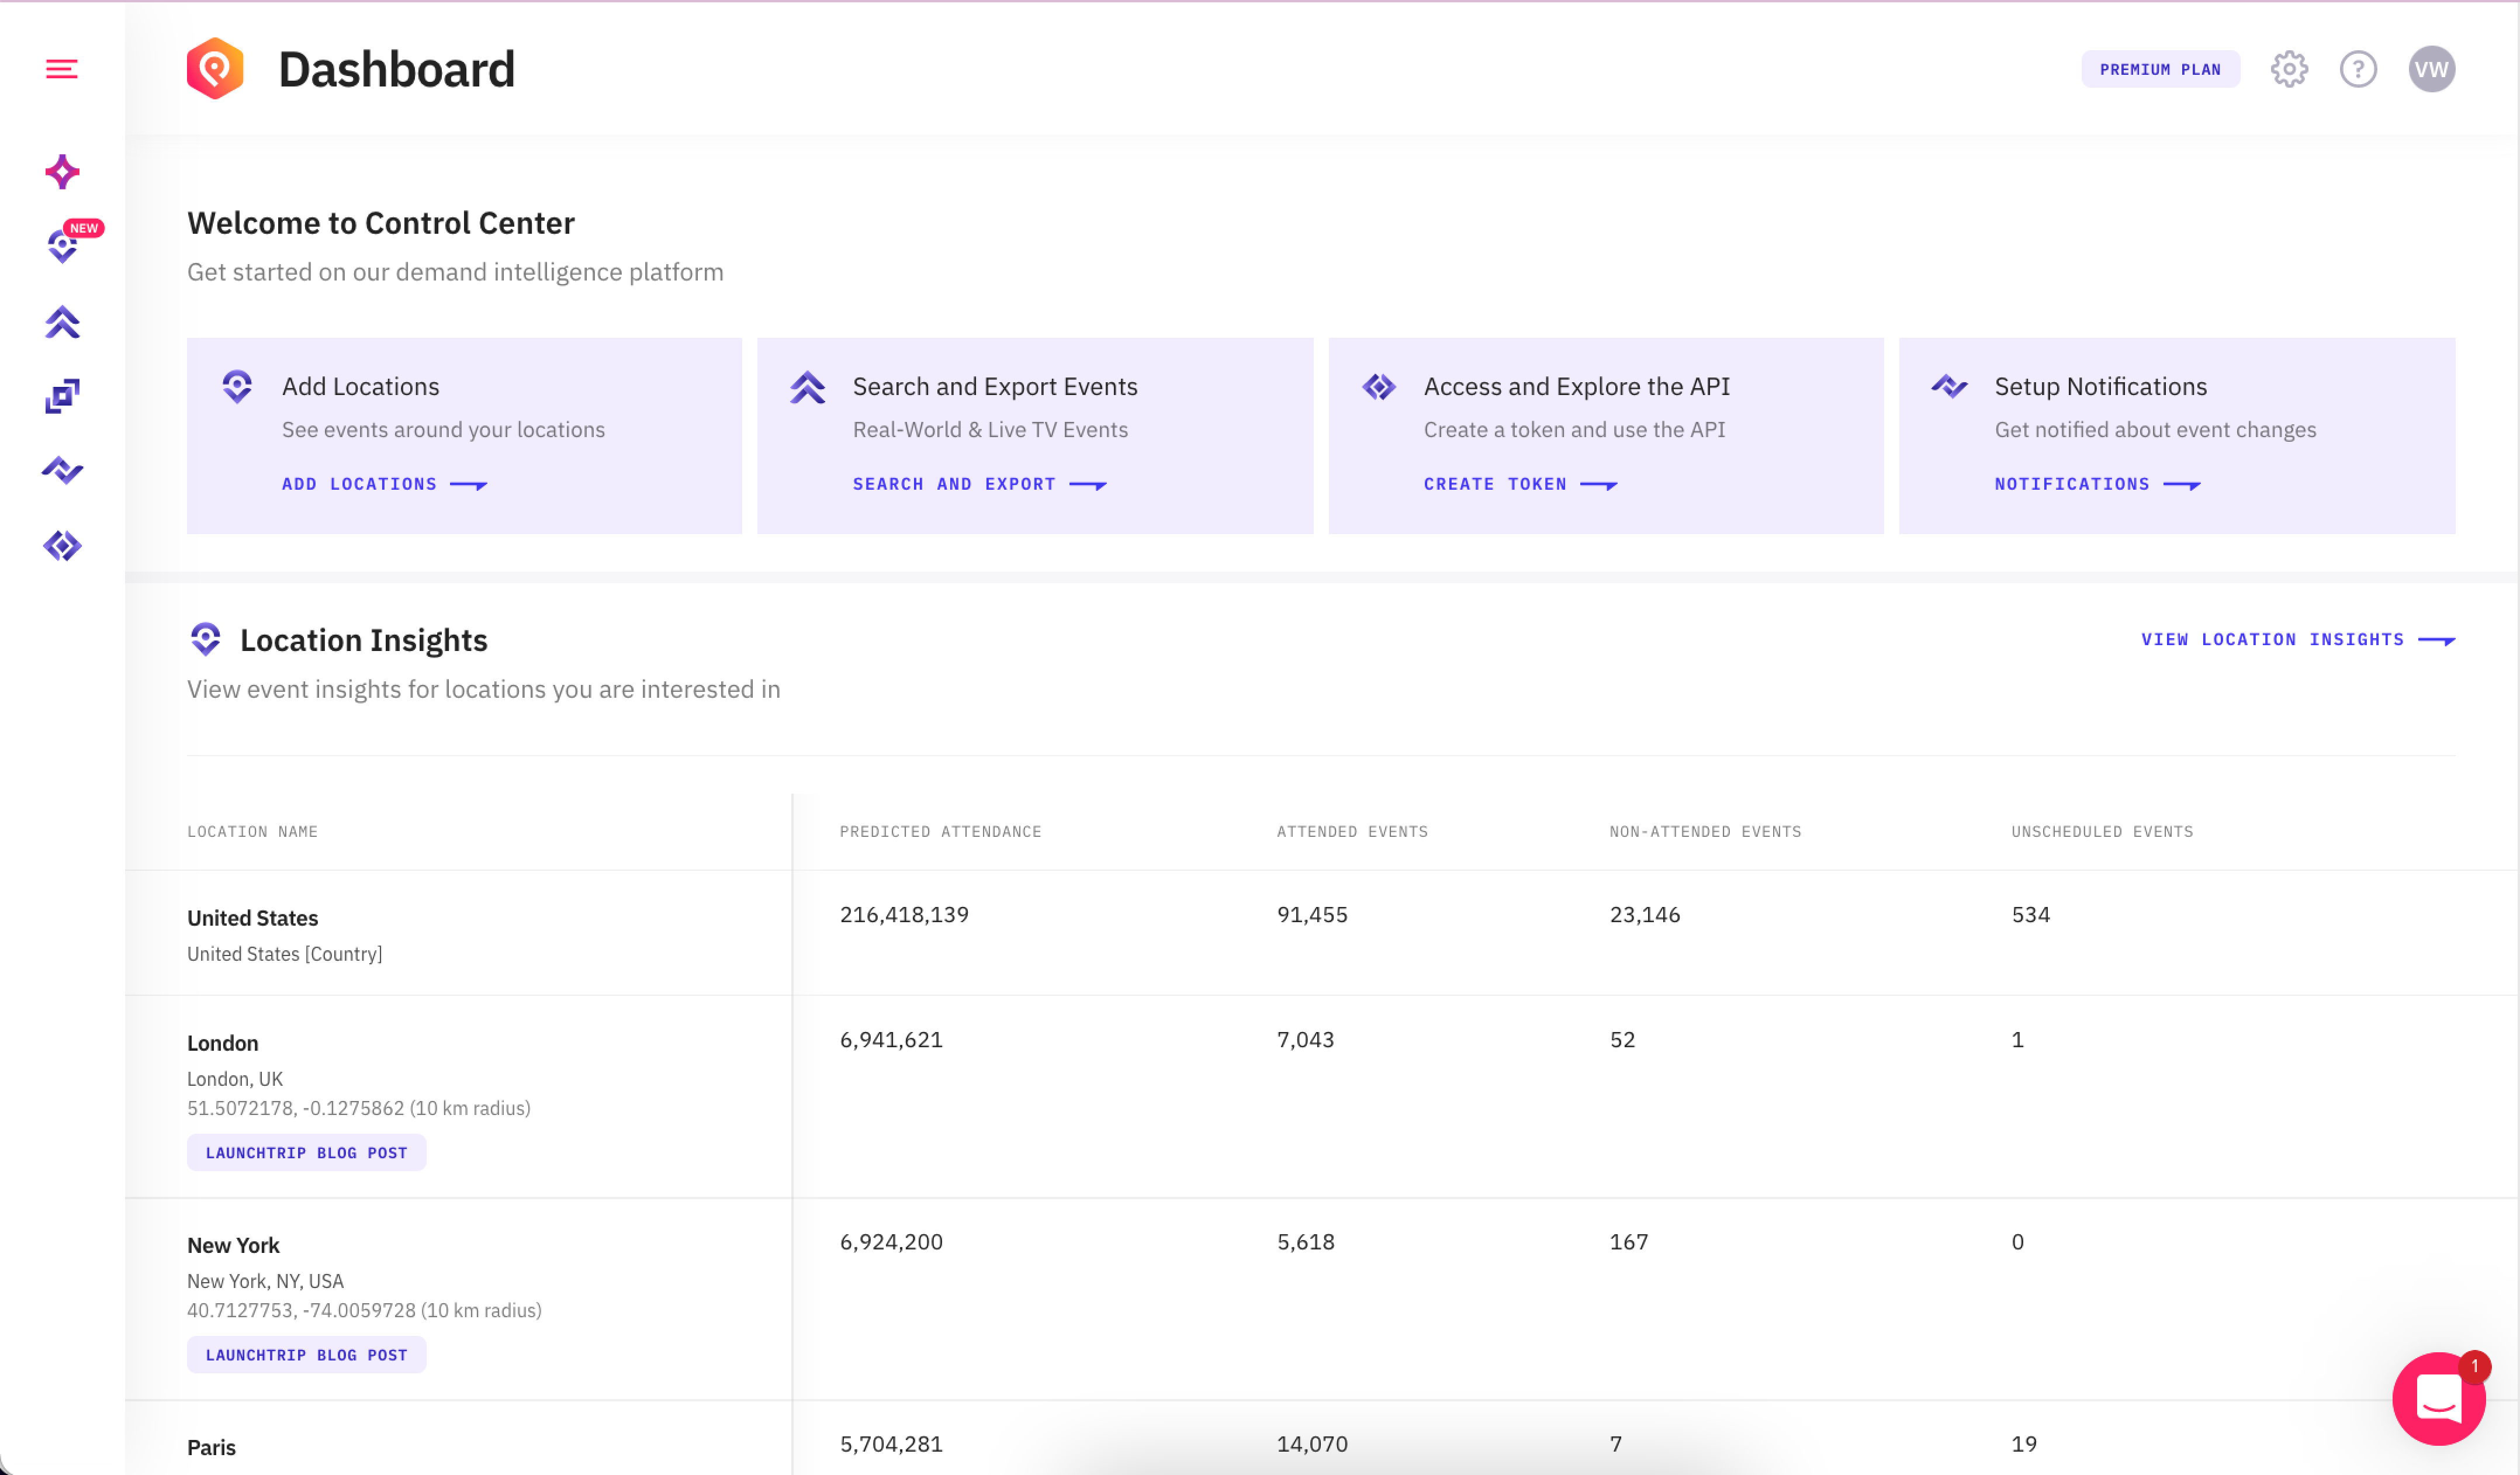Open the API diamond sidebar icon
Viewport: 2520px width, 1475px height.
(62, 546)
